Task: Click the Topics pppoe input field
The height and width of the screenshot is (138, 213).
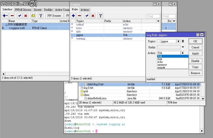Action: click(168, 41)
